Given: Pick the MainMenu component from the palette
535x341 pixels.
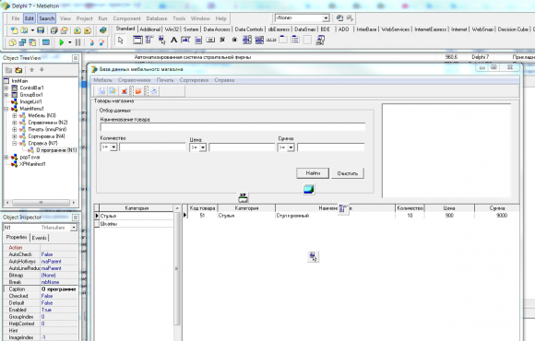Looking at the screenshot, I should (149, 41).
